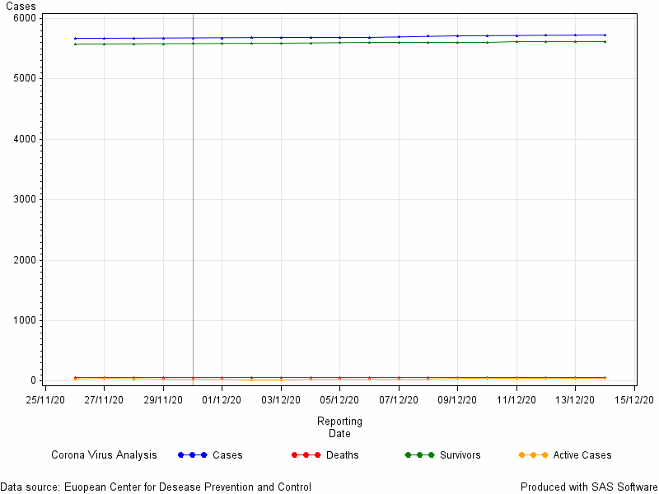Click the 1000 y-axis tick label
The height and width of the screenshot is (494, 659).
pos(25,320)
